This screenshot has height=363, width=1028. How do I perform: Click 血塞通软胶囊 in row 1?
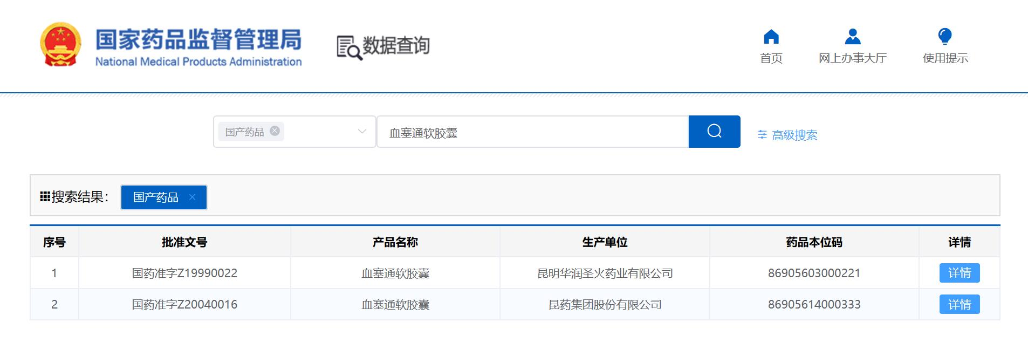[395, 273]
